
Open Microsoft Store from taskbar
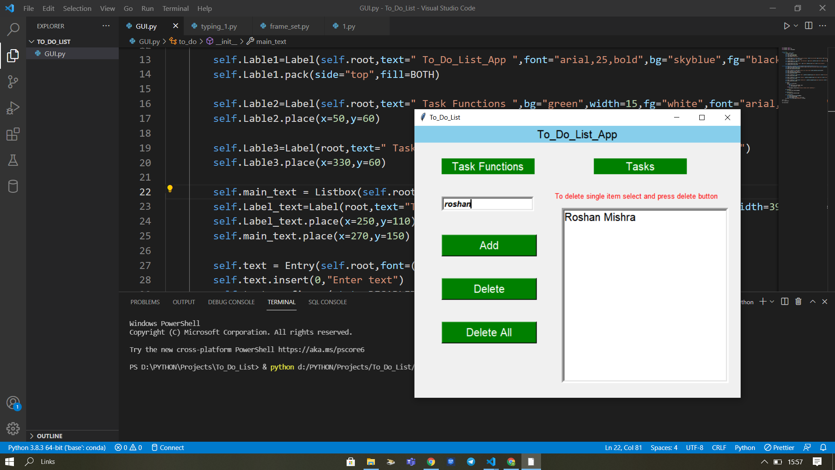pyautogui.click(x=351, y=462)
